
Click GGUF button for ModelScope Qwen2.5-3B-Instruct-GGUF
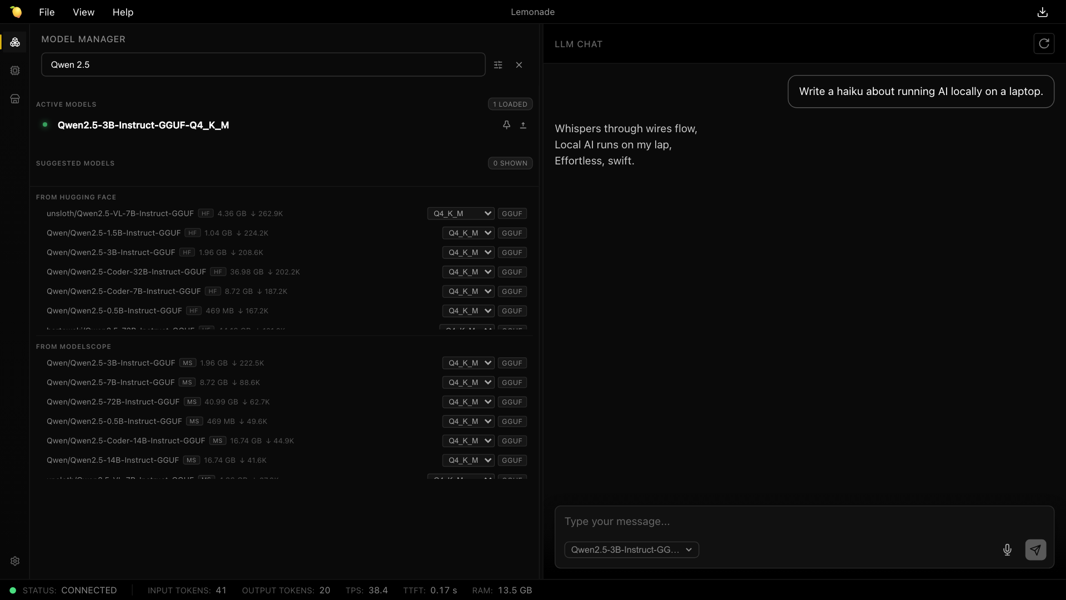512,363
